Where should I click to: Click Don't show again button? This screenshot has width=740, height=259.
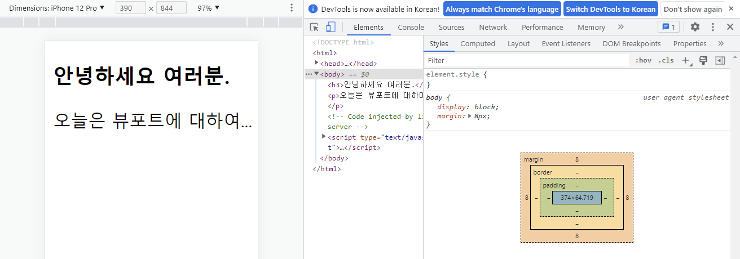[693, 9]
